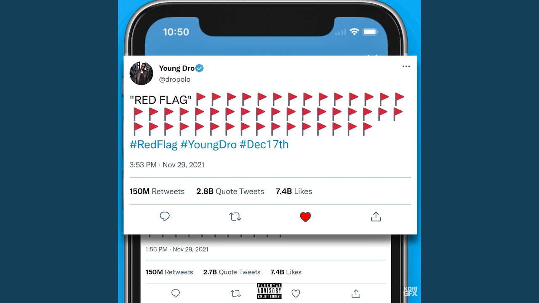The width and height of the screenshot is (539, 303).
Task: Click the share icon in the lower tweet
Action: 356,293
